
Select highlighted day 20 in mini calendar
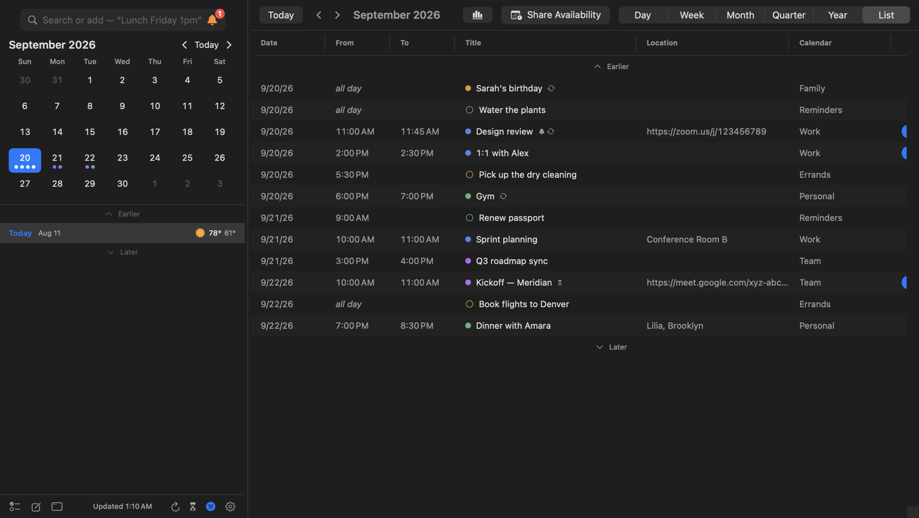25,160
